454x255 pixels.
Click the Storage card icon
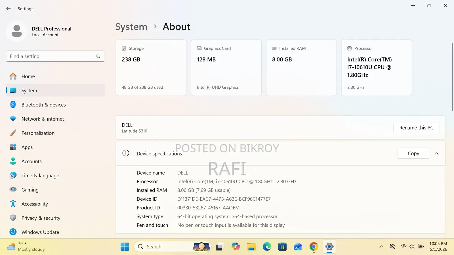pos(124,48)
